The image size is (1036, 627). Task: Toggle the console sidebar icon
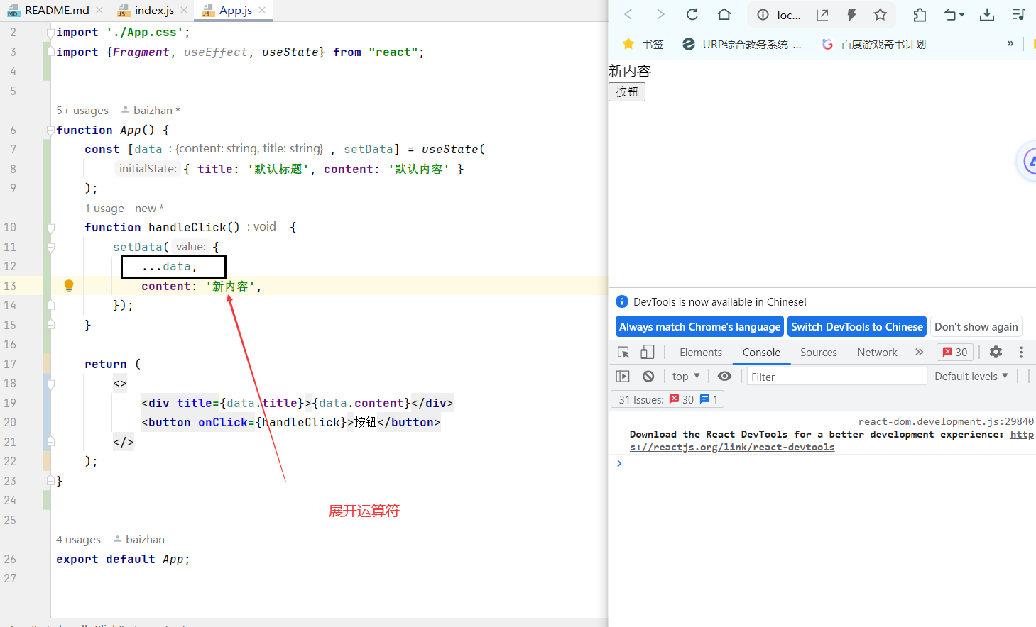pyautogui.click(x=623, y=377)
